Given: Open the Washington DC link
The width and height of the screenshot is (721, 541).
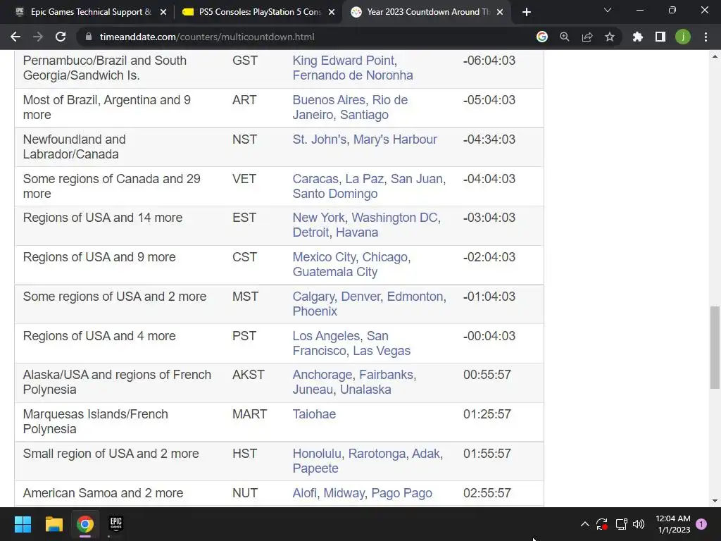Looking at the screenshot, I should click(394, 218).
